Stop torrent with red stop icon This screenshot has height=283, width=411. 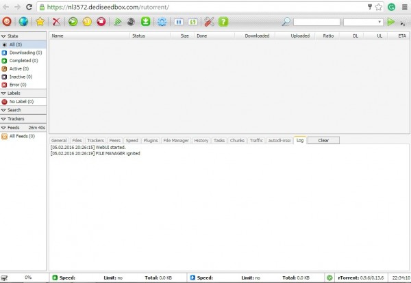point(101,21)
